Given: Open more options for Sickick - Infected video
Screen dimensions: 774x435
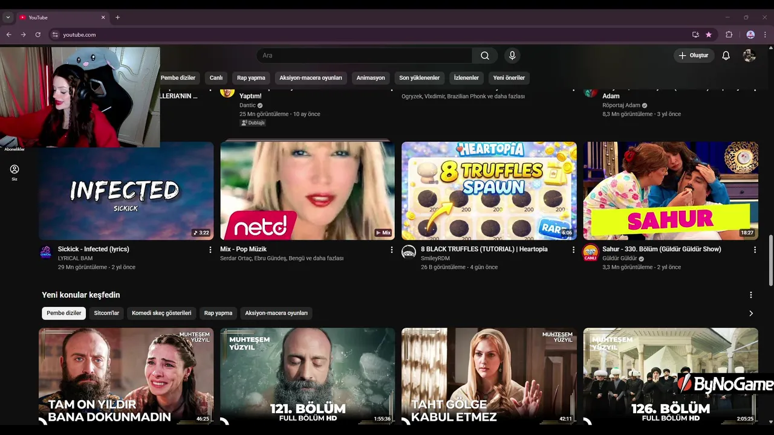Looking at the screenshot, I should (210, 250).
